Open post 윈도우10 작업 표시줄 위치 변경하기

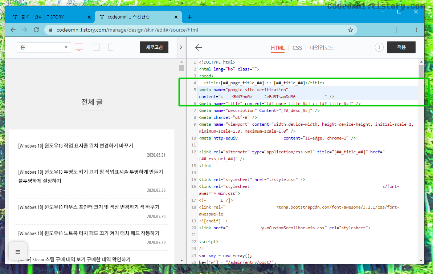pyautogui.click(x=75, y=146)
